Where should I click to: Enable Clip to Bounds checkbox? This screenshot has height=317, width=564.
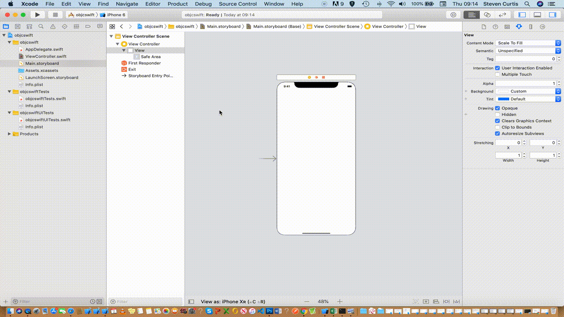tap(497, 127)
